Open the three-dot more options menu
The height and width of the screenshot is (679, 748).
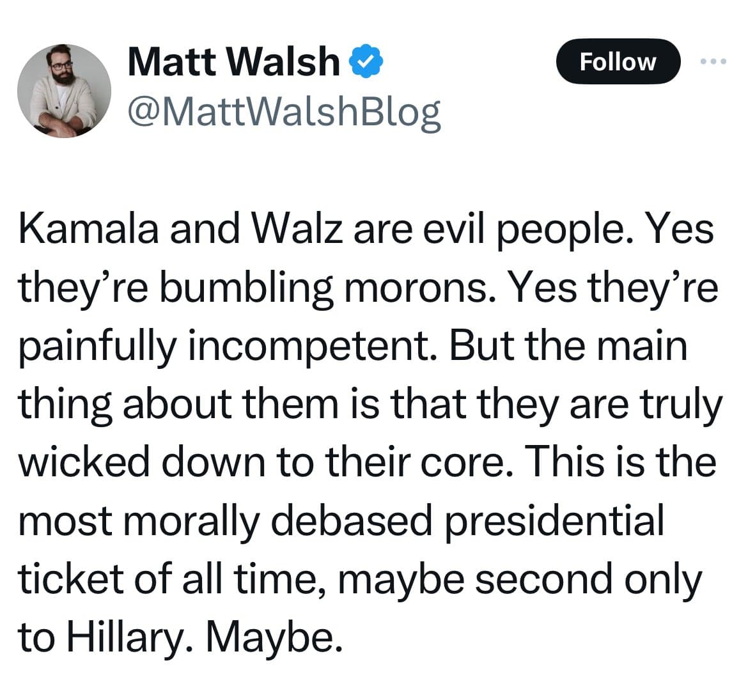pyautogui.click(x=713, y=61)
